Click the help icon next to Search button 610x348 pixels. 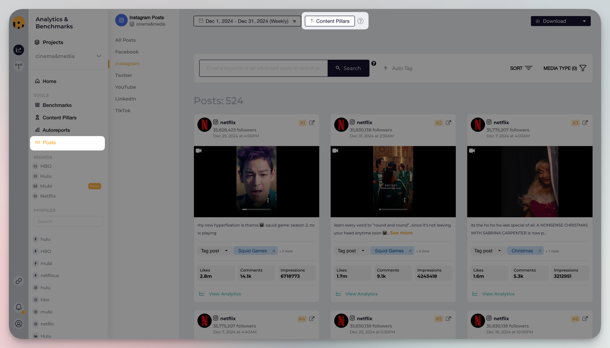pyautogui.click(x=374, y=63)
